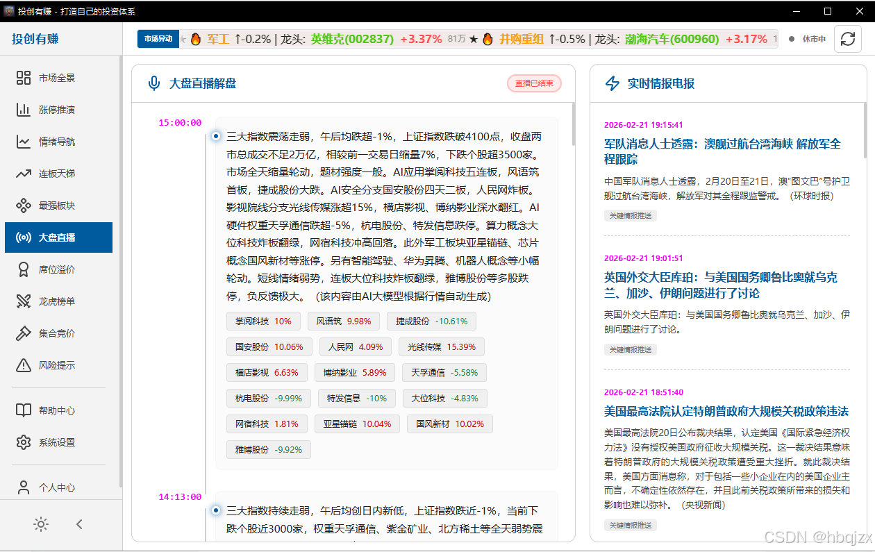Image resolution: width=875 pixels, height=552 pixels.
Task: Open 龙虎榜单 from the sidebar
Action: click(x=58, y=301)
